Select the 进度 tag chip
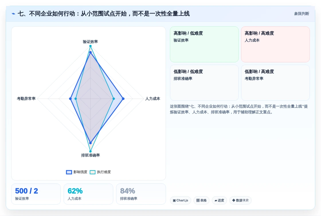 pos(219,200)
